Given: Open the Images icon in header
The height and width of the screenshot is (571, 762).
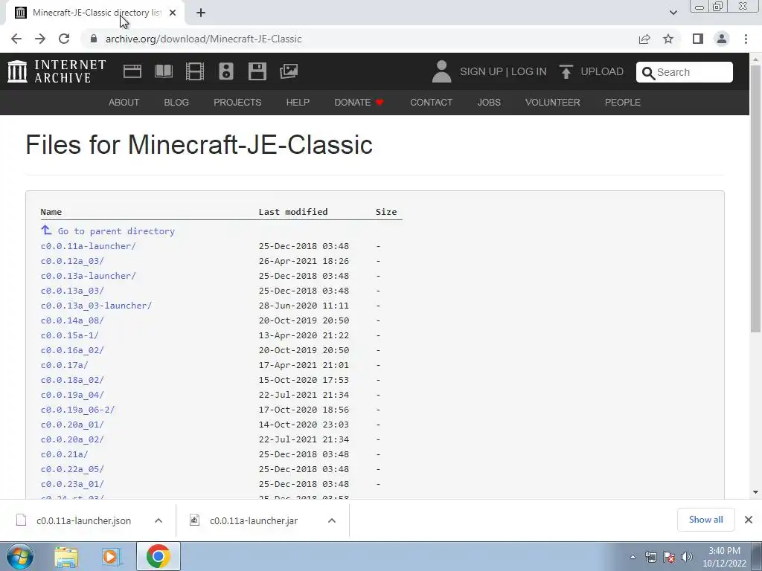Looking at the screenshot, I should [x=289, y=71].
